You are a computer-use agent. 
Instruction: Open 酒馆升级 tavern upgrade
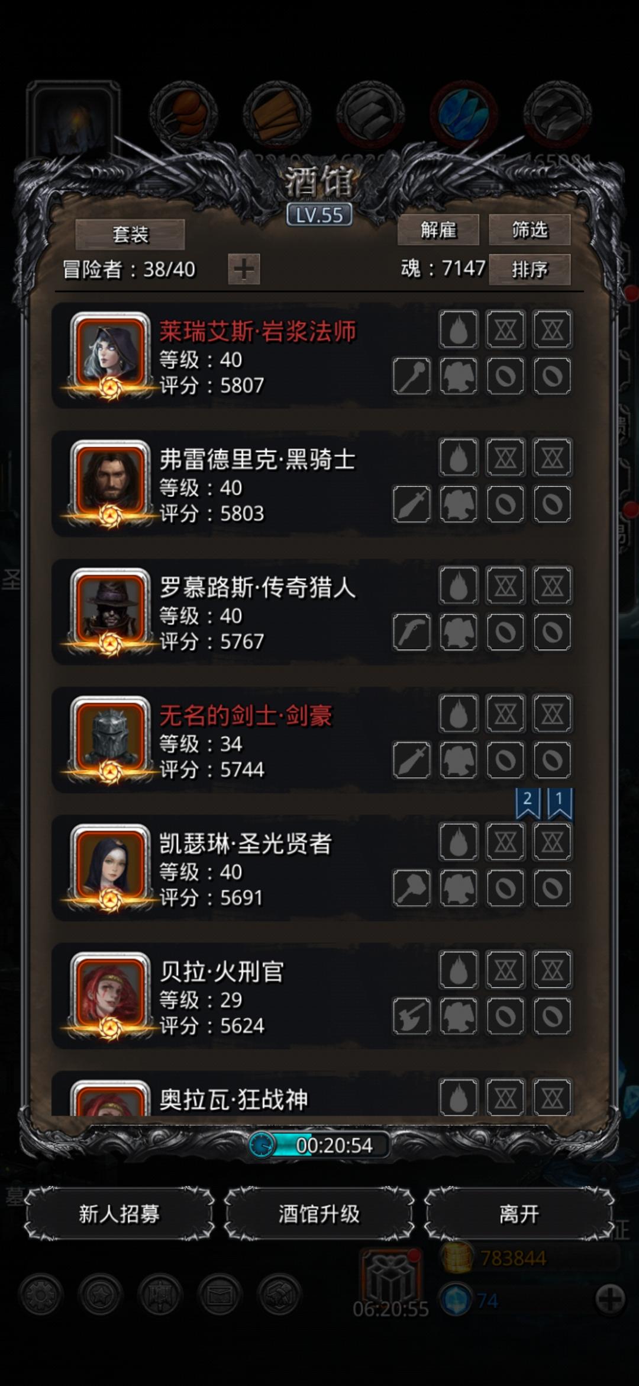(319, 1214)
